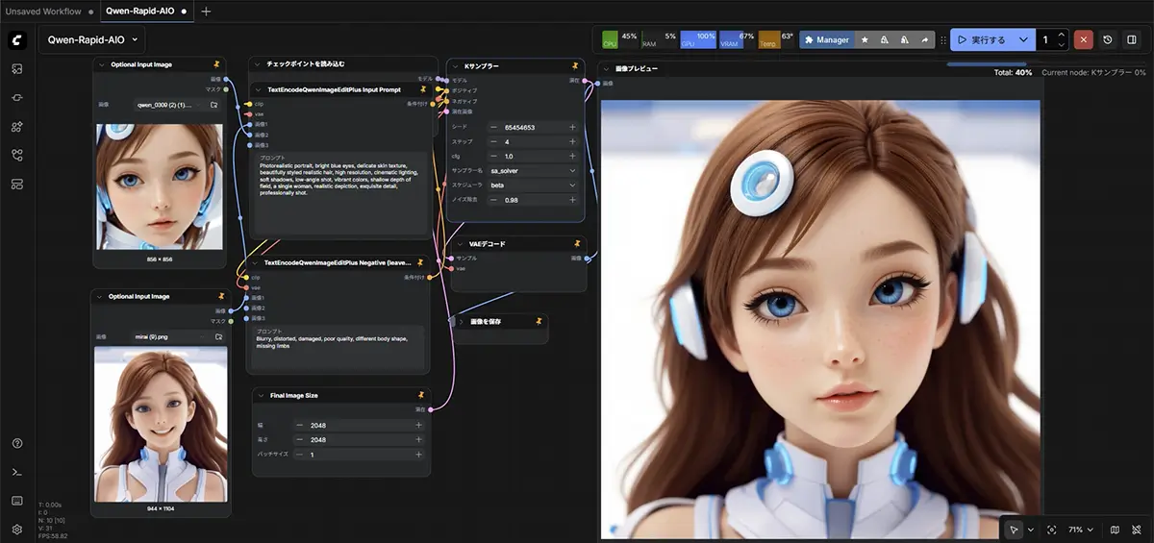The width and height of the screenshot is (1154, 543).
Task: Toggle pin on the VAEデコード node
Action: (576, 244)
